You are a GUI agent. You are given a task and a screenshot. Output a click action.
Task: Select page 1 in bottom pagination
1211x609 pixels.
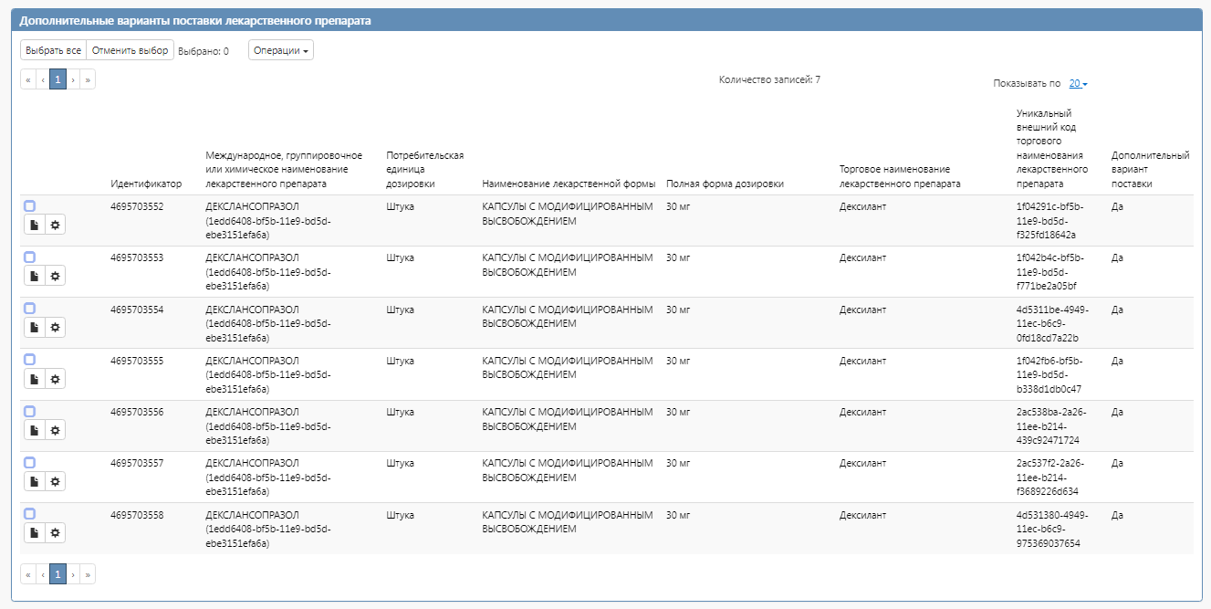coord(57,574)
